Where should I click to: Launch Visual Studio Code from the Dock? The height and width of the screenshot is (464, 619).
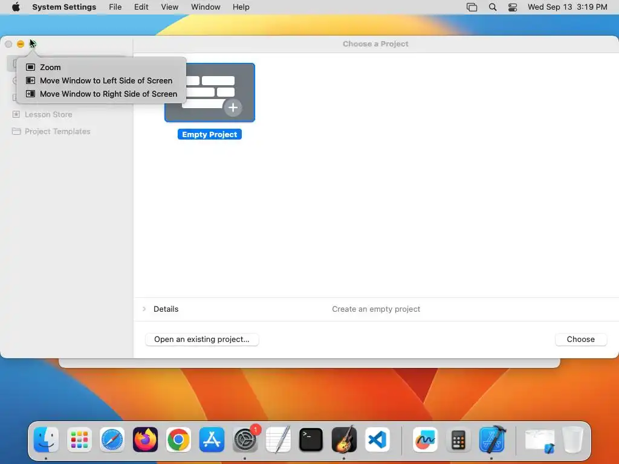tap(377, 440)
